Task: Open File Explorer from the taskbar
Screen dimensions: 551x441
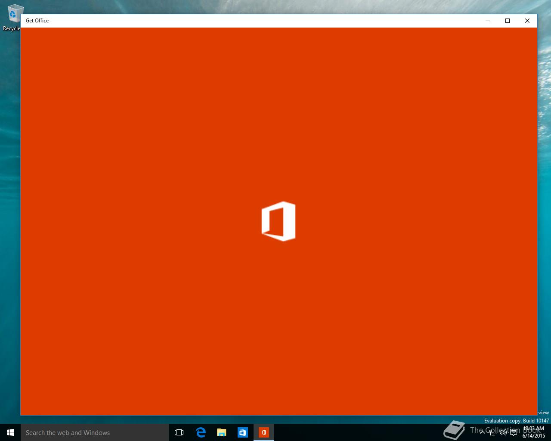Action: 222,432
